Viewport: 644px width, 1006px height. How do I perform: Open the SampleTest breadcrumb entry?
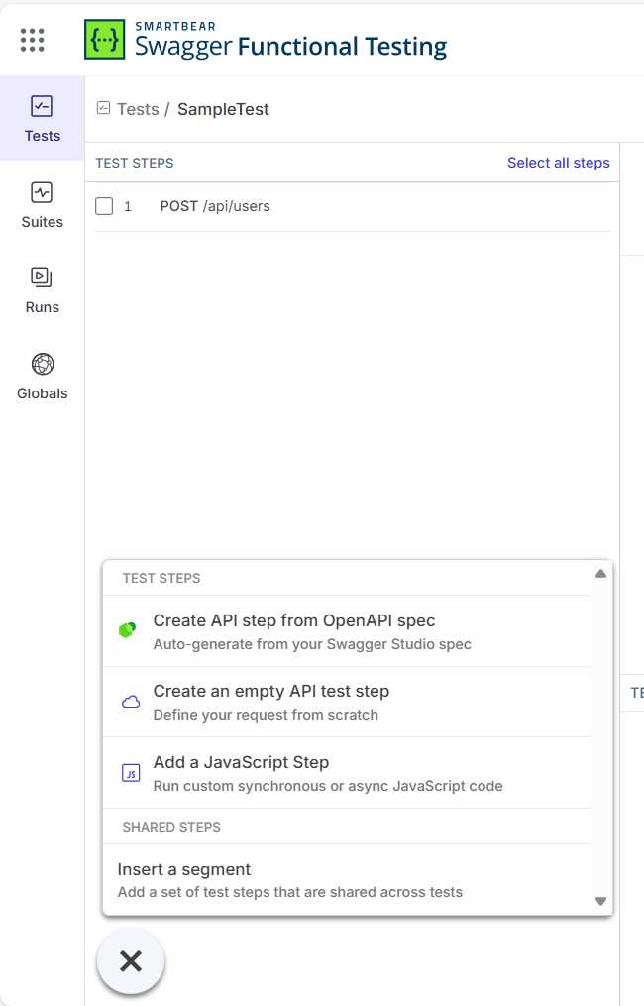223,109
